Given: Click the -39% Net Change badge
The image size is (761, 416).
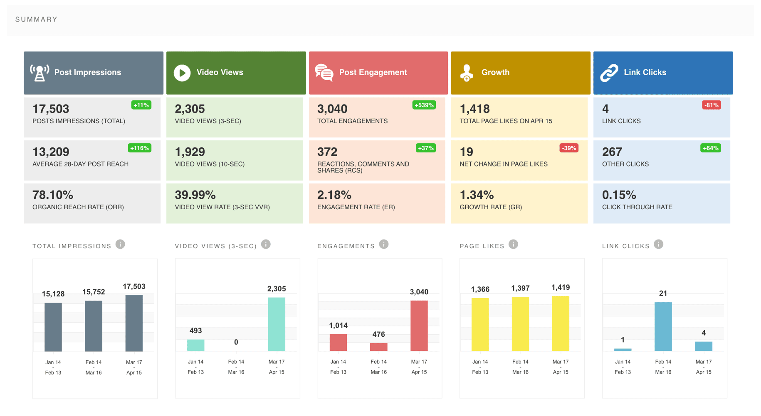Looking at the screenshot, I should click(x=568, y=148).
